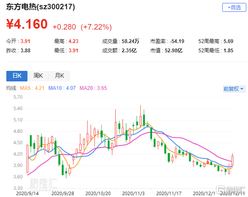This screenshot has width=248, height=197.
Task: Click the MA10 : 4.07 indicator label
Action: [62, 88]
